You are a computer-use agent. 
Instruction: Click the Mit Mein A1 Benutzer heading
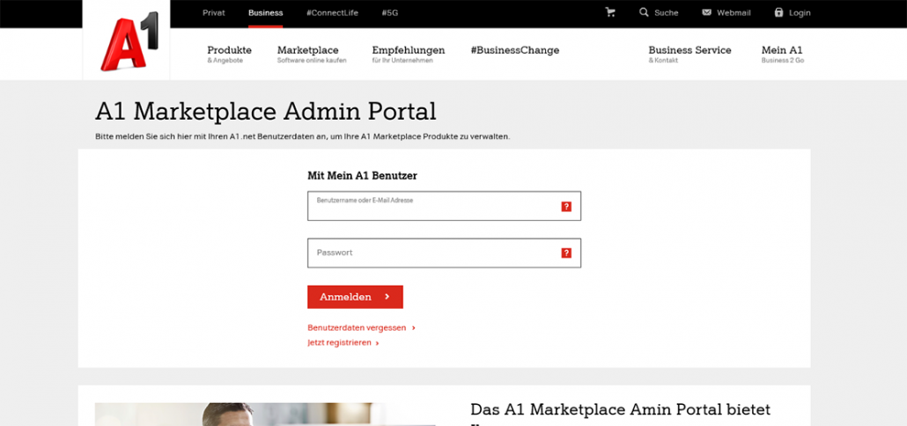tap(362, 176)
